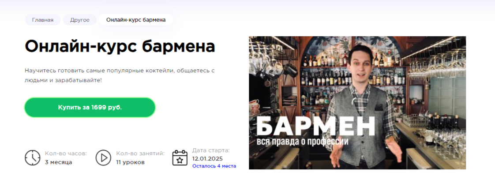
Task: Open the Другое breadcrumb category
Action: [79, 20]
